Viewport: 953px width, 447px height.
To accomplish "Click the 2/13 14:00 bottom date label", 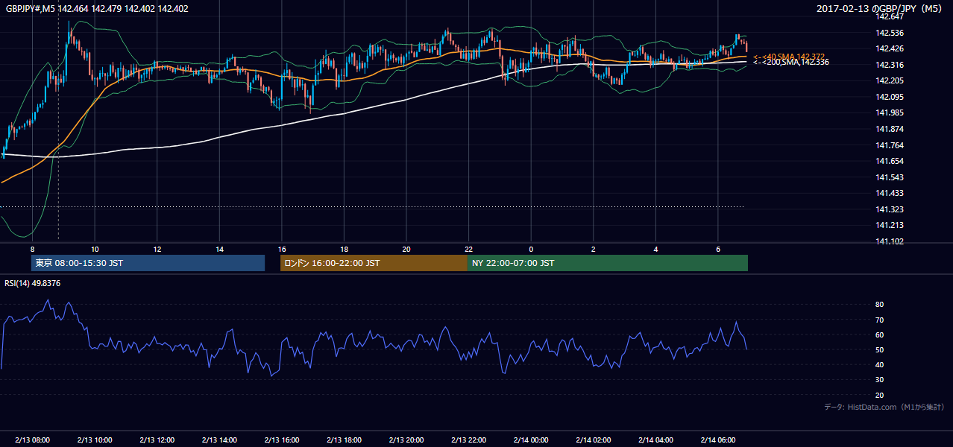I will pyautogui.click(x=219, y=440).
